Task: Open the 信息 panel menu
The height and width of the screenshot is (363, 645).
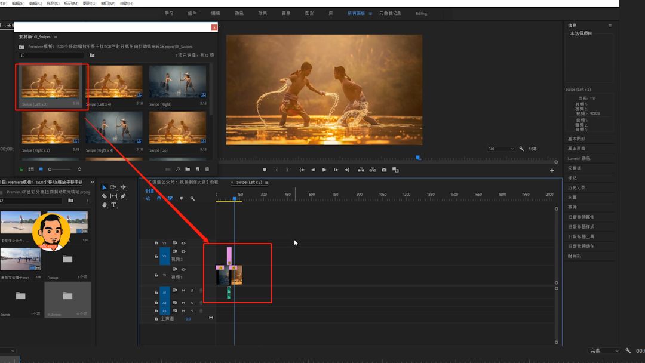Action: click(x=610, y=26)
